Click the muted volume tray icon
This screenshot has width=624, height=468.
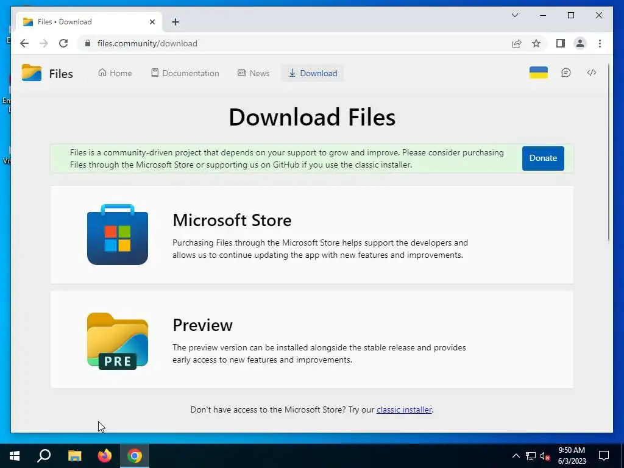[545, 456]
